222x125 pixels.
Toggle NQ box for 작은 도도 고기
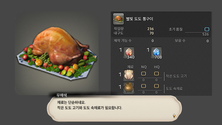(x=143, y=74)
